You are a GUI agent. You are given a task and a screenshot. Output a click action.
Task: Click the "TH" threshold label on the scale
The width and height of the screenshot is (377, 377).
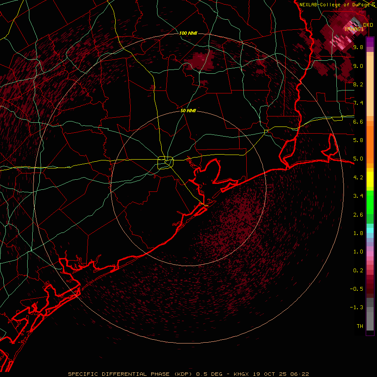coord(360,326)
